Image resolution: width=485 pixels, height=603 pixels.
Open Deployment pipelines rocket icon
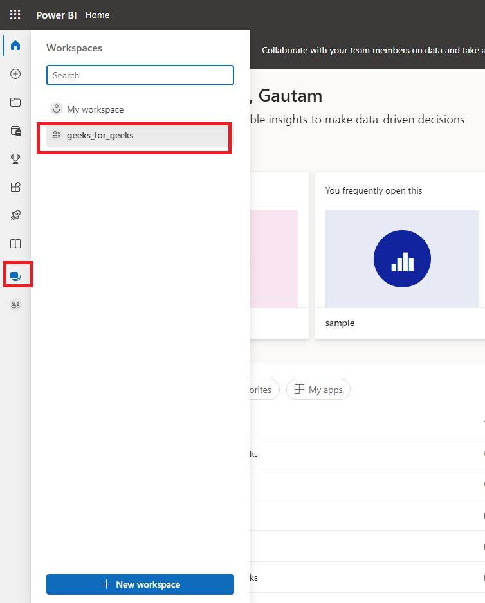[15, 215]
